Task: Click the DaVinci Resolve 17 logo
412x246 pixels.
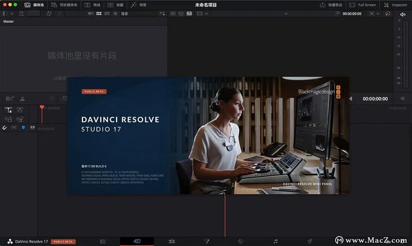Action: pos(10,242)
